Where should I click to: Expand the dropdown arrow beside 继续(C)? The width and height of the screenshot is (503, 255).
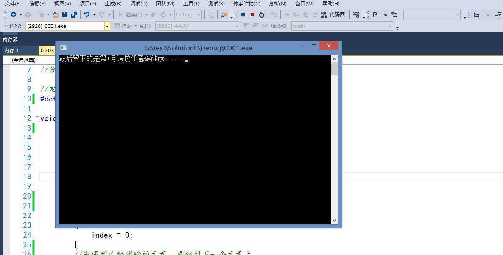[x=146, y=15]
